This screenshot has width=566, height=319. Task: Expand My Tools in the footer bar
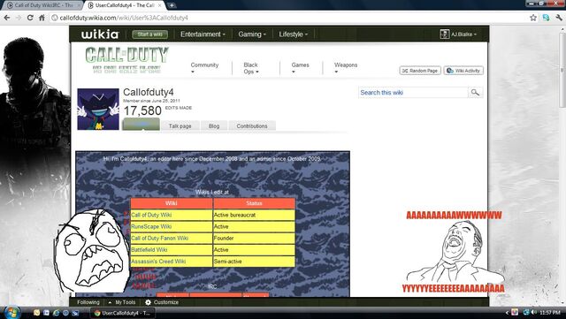pyautogui.click(x=122, y=302)
